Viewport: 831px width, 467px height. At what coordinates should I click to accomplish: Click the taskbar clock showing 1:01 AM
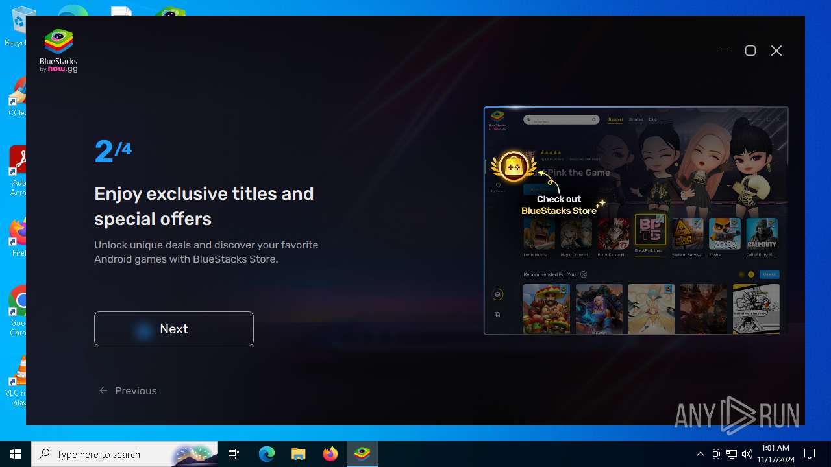point(775,454)
